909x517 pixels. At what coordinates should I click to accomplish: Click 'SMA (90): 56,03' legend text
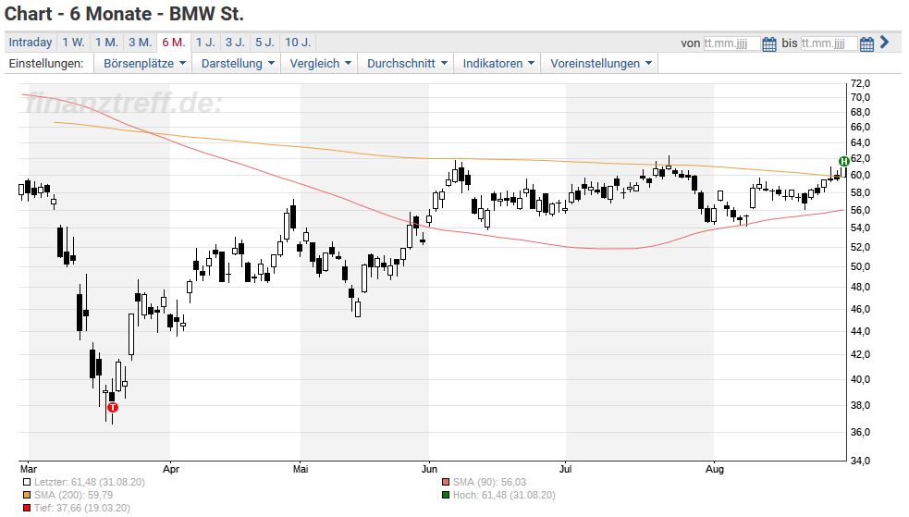click(489, 482)
